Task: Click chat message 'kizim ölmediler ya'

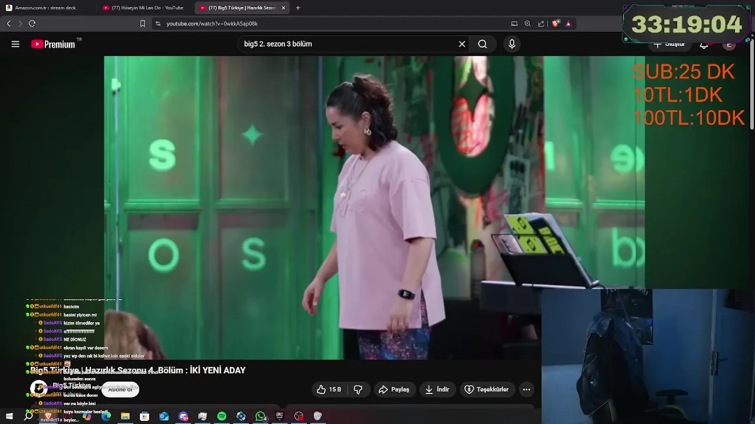Action: (81, 323)
